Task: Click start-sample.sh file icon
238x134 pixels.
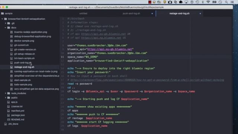Action: pos(12,80)
